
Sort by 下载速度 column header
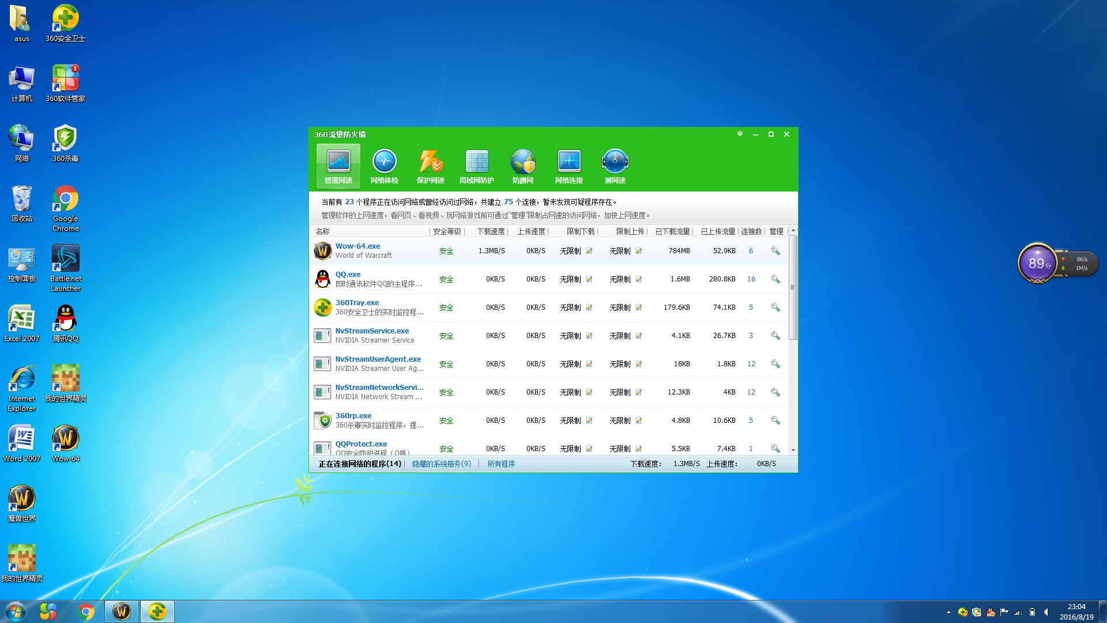click(x=491, y=231)
